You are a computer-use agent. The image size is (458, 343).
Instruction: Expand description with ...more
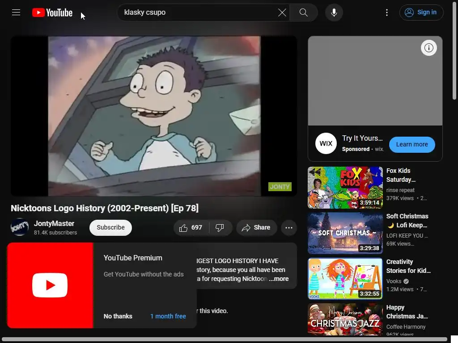[x=279, y=279]
